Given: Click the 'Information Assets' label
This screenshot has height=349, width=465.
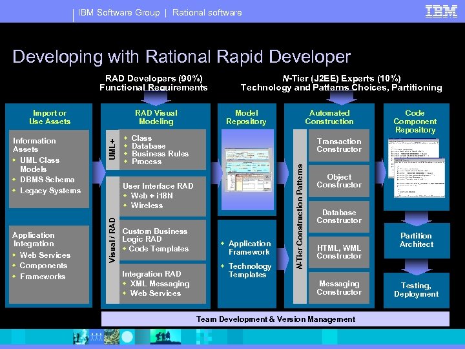Looking at the screenshot, I should point(34,145).
